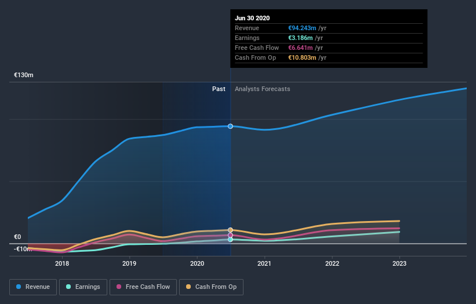Image resolution: width=476 pixels, height=304 pixels.
Task: Click the Analysts Forecasts label
Action: tap(262, 89)
